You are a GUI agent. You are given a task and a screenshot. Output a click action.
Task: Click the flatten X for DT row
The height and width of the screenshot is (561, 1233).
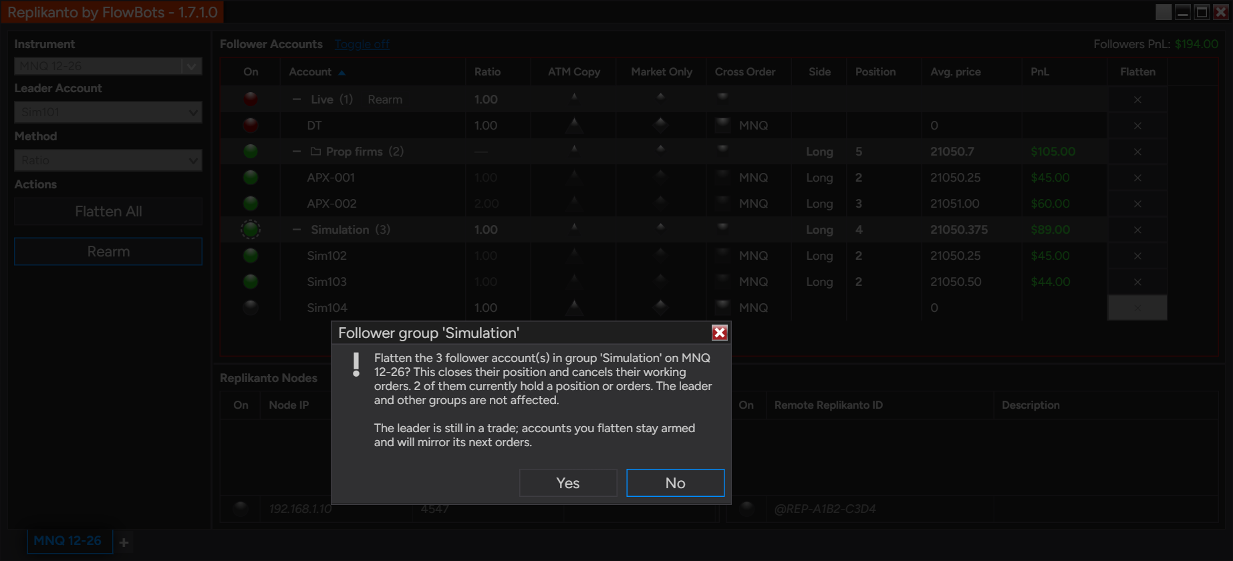click(1137, 126)
